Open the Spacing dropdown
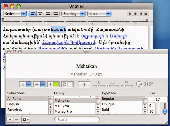This screenshot has height=126, width=170. click(x=73, y=14)
